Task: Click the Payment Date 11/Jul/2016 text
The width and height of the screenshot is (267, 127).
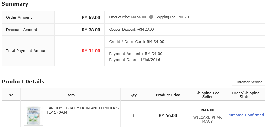Action: click(134, 60)
